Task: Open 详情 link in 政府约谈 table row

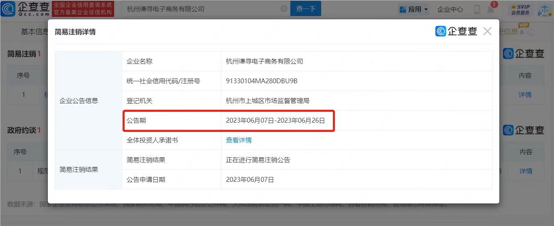Action: click(x=525, y=171)
